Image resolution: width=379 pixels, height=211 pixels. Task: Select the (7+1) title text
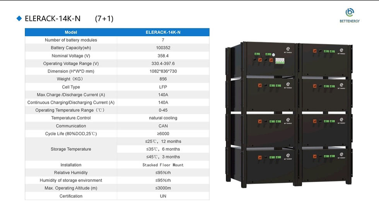pyautogui.click(x=104, y=19)
